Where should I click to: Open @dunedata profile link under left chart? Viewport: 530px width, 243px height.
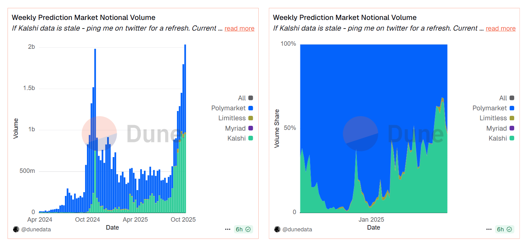pyautogui.click(x=36, y=229)
